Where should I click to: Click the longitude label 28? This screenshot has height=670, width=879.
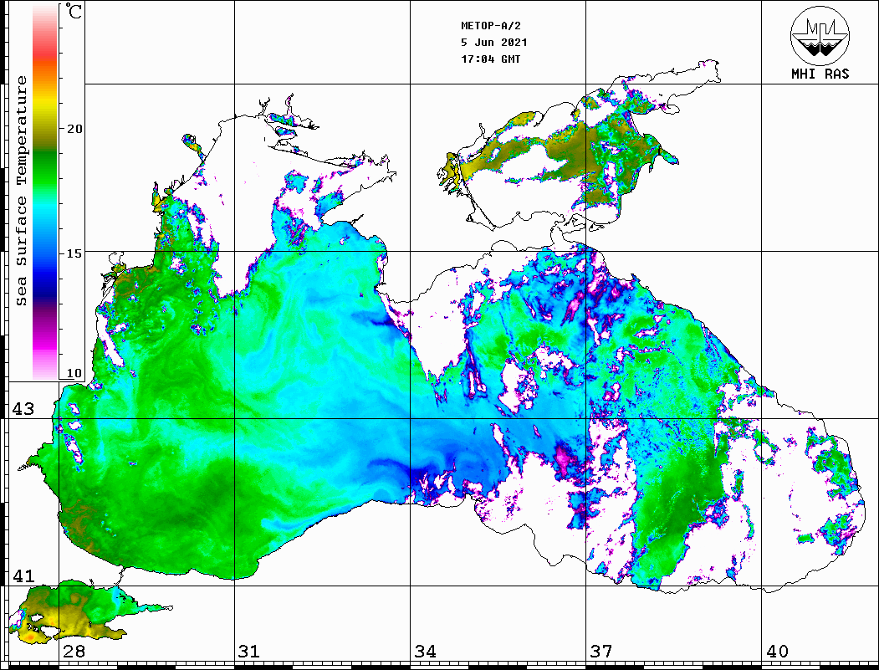click(x=74, y=652)
